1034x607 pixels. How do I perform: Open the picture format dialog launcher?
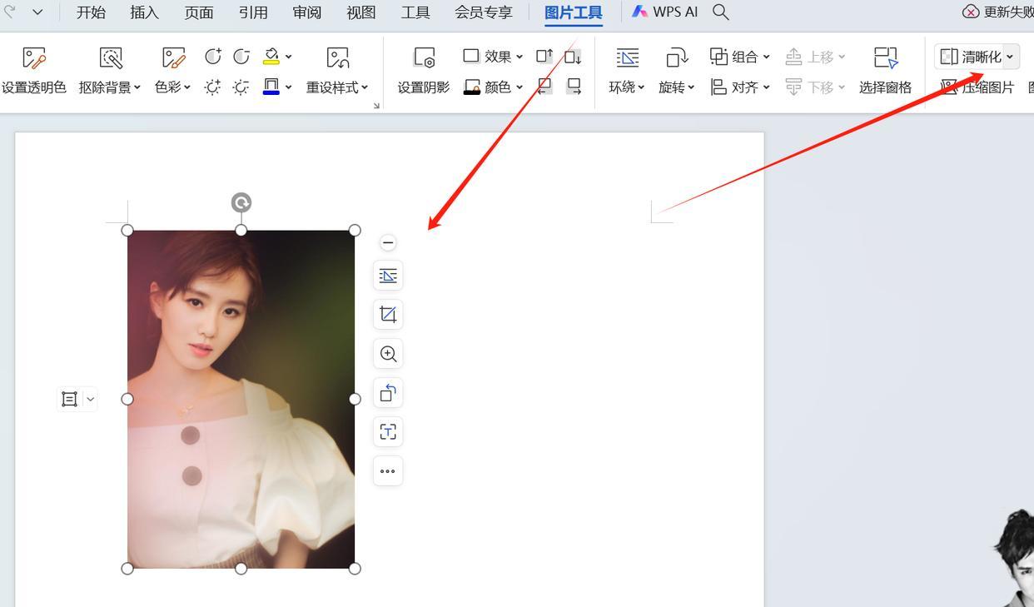pyautogui.click(x=376, y=106)
